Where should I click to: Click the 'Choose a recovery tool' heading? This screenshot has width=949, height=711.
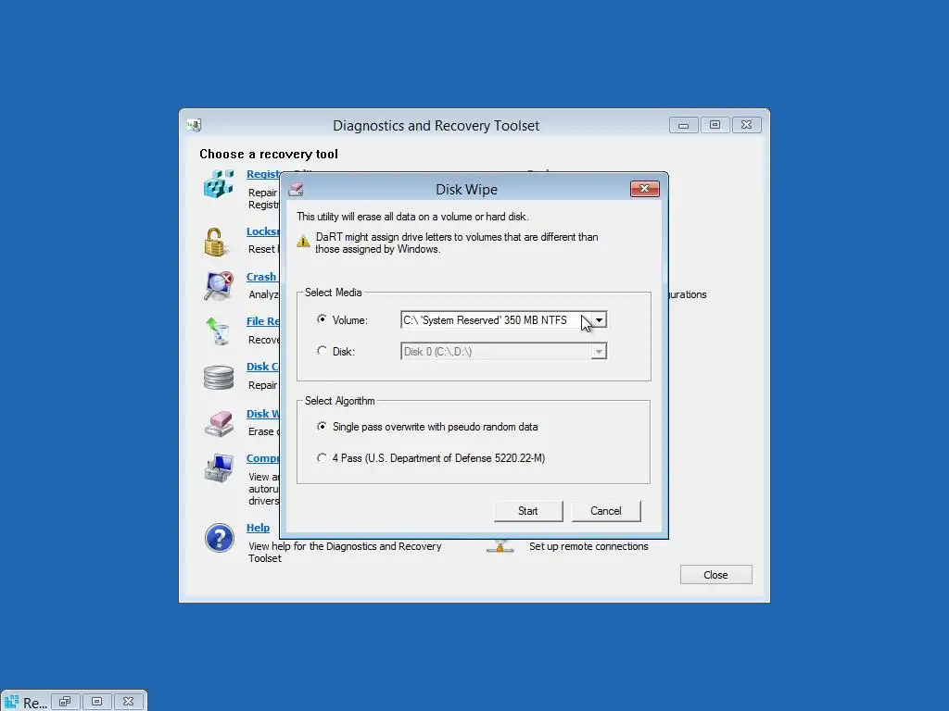(x=269, y=155)
